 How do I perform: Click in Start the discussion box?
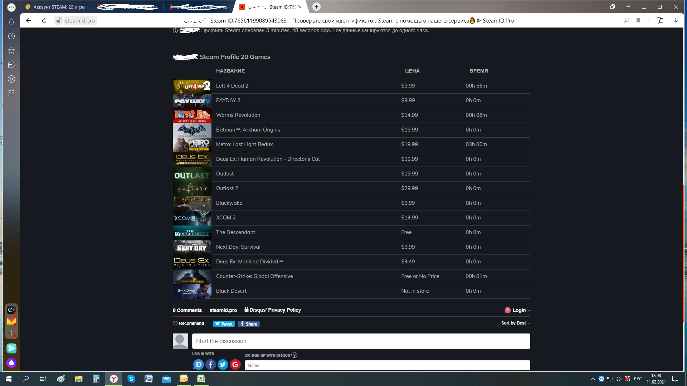[361, 341]
